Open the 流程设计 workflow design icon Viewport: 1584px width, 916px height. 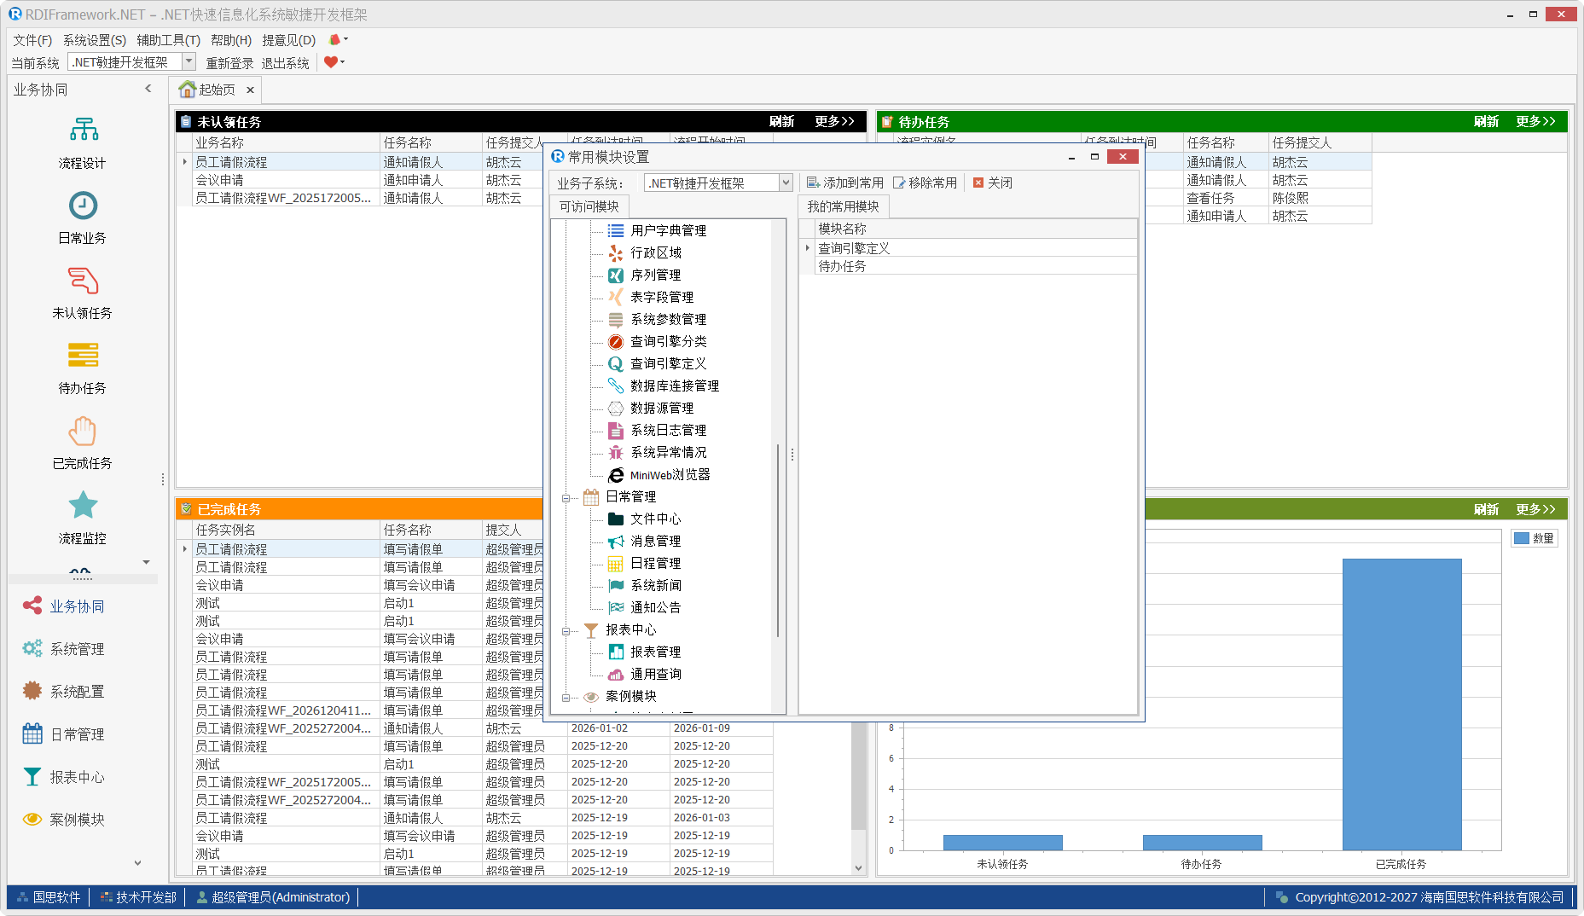tap(83, 130)
